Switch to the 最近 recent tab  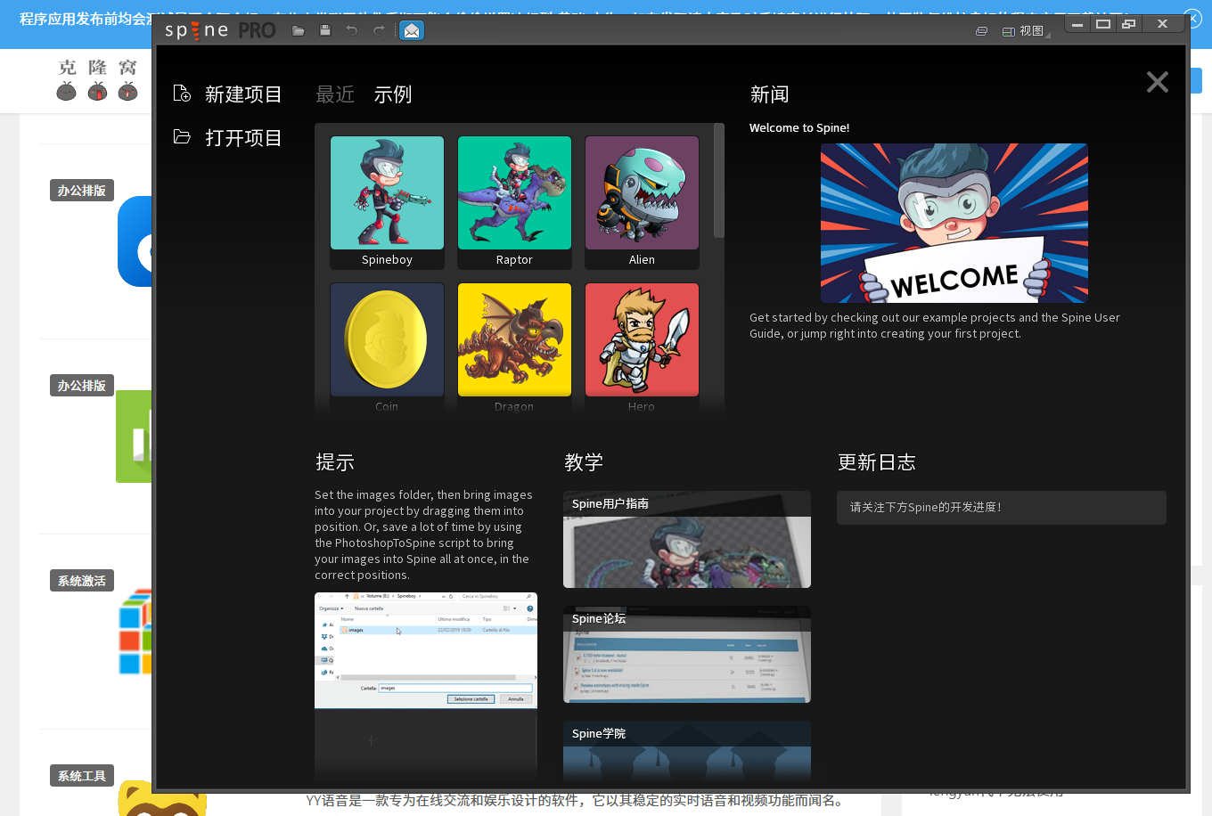335,94
